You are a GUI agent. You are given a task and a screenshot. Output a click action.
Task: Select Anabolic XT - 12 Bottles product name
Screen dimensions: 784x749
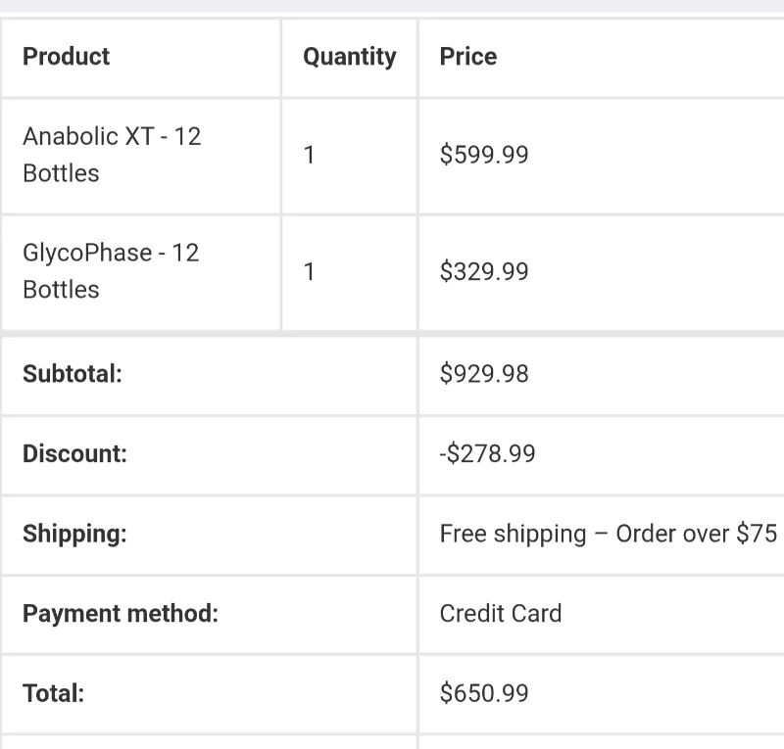(112, 155)
